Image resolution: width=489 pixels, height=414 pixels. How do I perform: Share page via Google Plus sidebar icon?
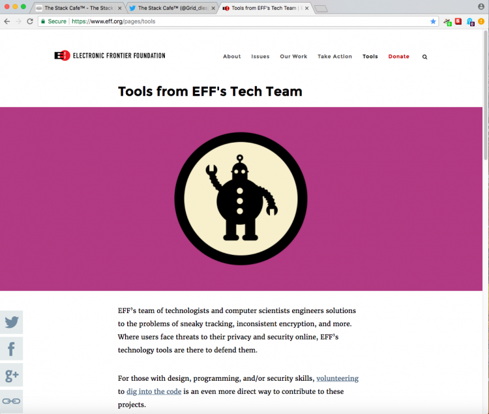click(12, 375)
